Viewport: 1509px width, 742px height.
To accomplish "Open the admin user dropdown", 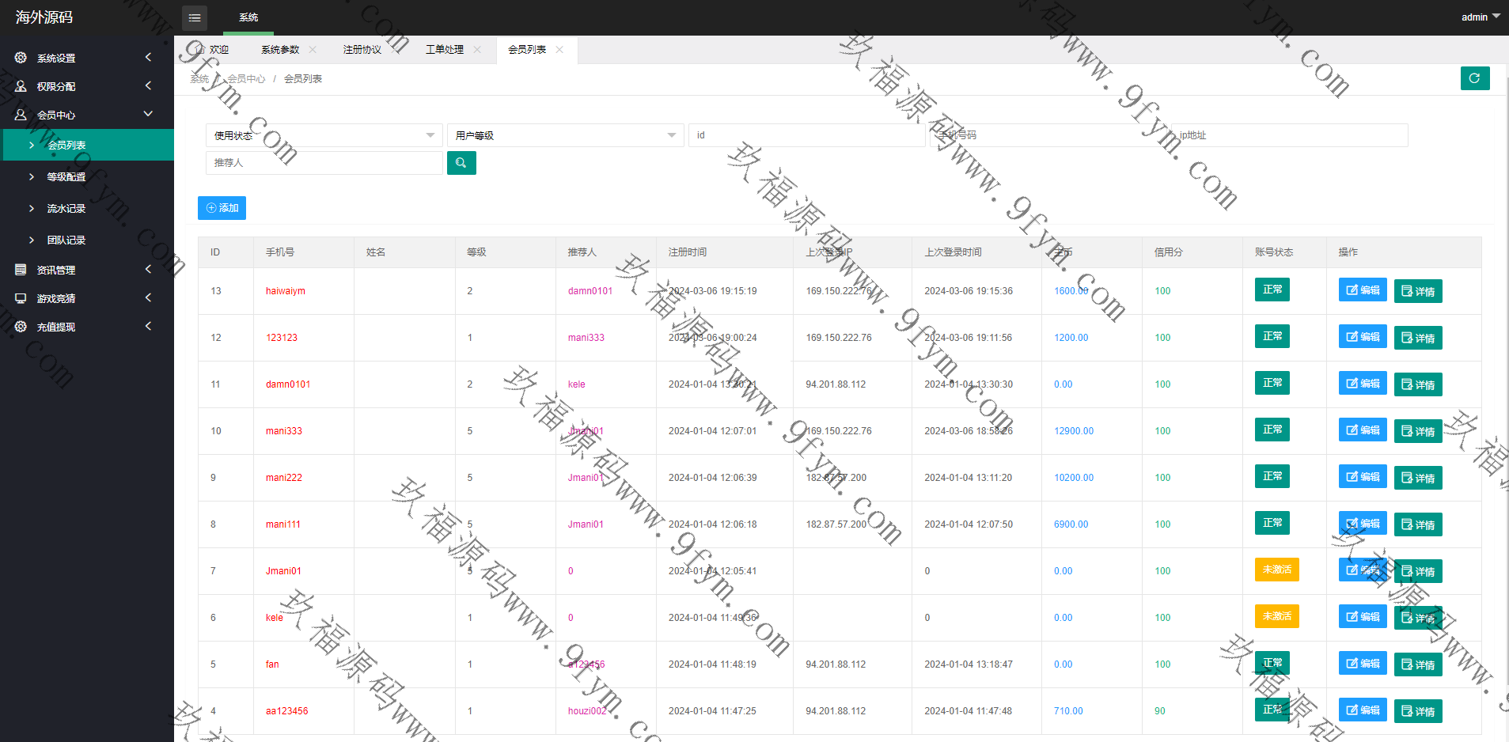I will point(1480,17).
